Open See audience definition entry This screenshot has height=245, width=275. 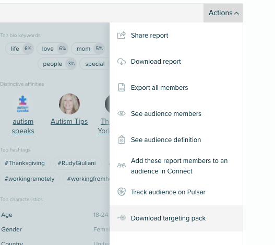(x=176, y=140)
